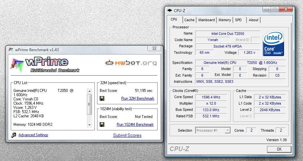
Task: Click Package value Socket 479 mPGA
Action: coord(227,46)
